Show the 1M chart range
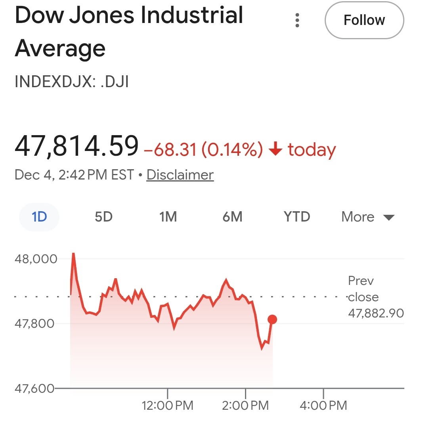 click(168, 217)
